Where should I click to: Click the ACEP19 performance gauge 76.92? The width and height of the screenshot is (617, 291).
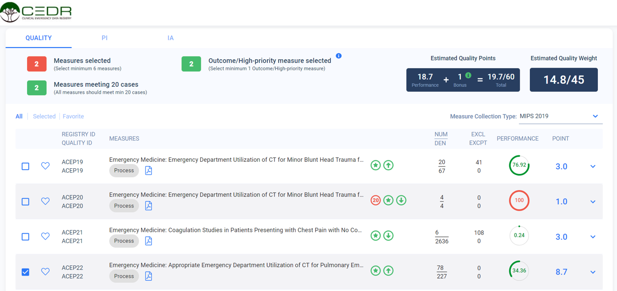519,165
